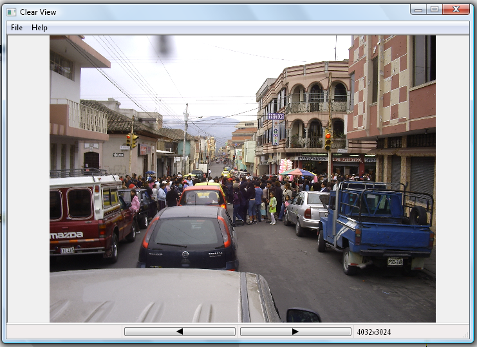Click the black hatchback car in the photo
Viewport: 477px width, 347px height.
coord(188,237)
